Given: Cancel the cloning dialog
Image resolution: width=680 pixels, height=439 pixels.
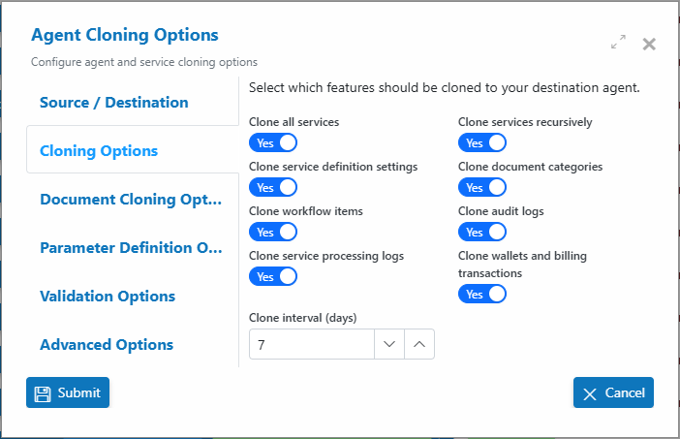Looking at the screenshot, I should click(x=613, y=392).
